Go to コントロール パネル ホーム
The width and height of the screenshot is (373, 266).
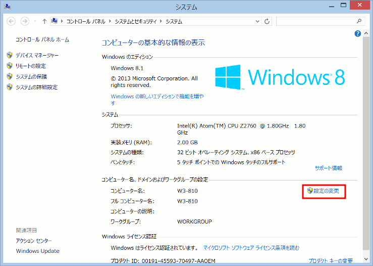pyautogui.click(x=42, y=39)
